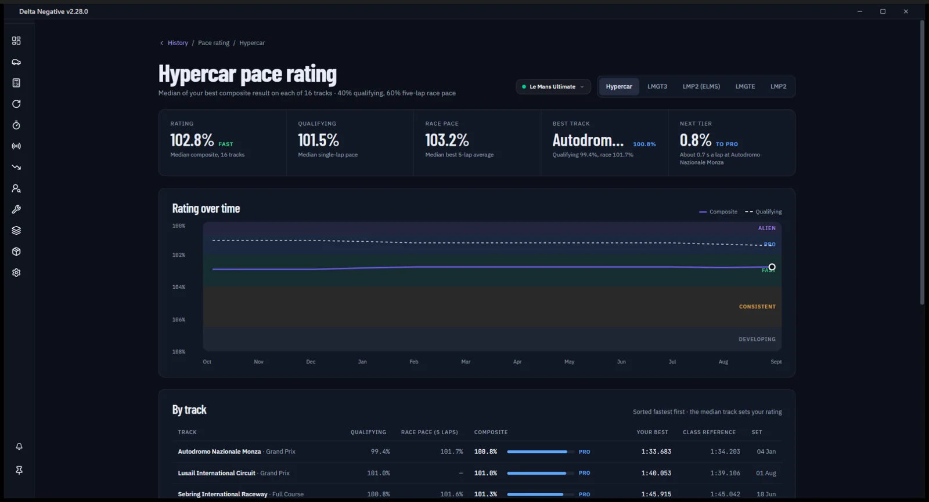Switch to the LMGT3 class tab

pos(657,86)
